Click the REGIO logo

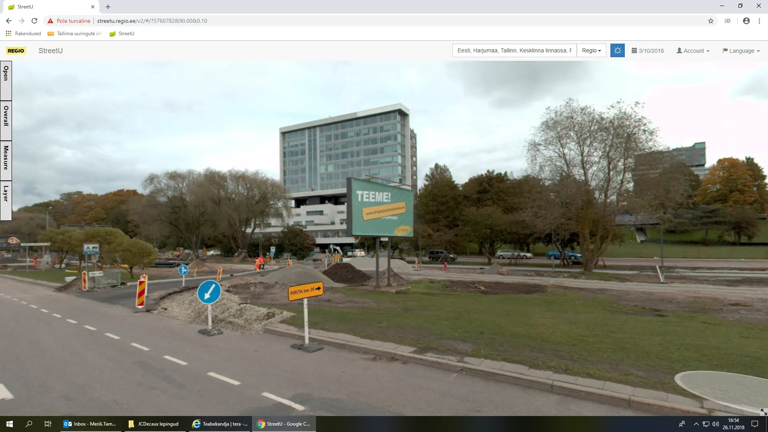tap(16, 51)
